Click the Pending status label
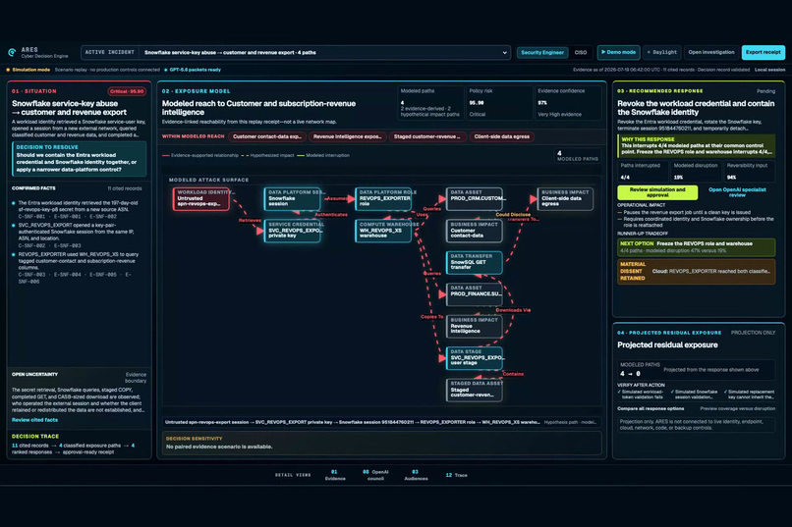This screenshot has height=527, width=792. (765, 91)
